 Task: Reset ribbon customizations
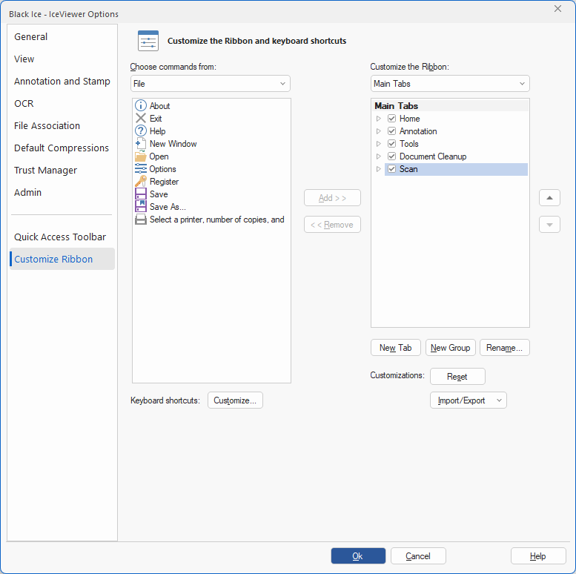pos(457,376)
